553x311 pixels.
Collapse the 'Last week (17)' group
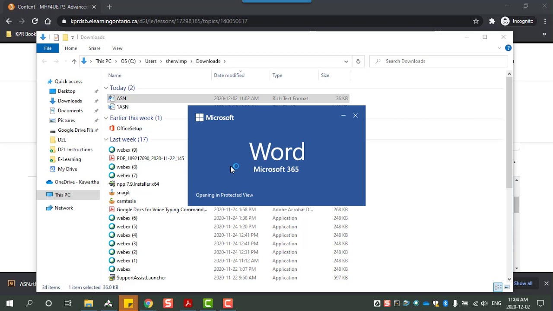point(106,140)
